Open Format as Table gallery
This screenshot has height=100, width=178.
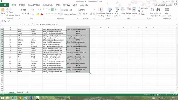[x=110, y=12]
